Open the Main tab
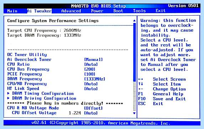Viewport: 204px width, 129px height. (12, 11)
